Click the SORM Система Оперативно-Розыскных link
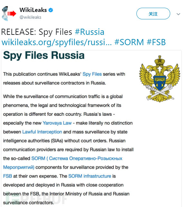The width and height of the screenshot is (185, 207). point(77,158)
